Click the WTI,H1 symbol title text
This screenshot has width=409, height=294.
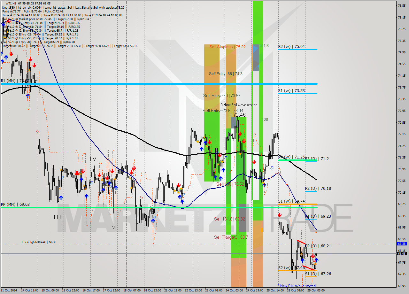pyautogui.click(x=11, y=4)
